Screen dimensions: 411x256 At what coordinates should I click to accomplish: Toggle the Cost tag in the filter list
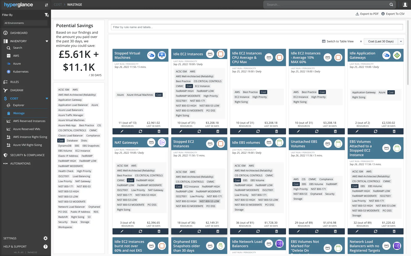pos(61,140)
